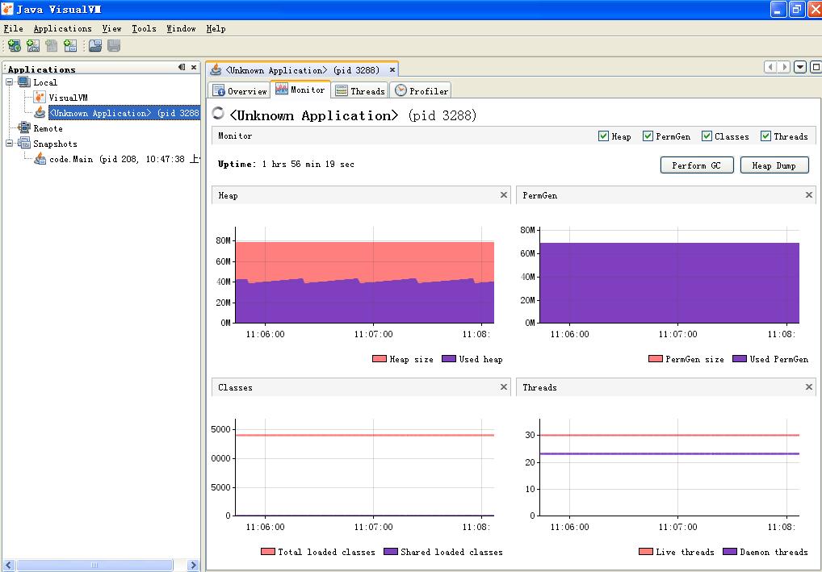This screenshot has width=822, height=572.
Task: Click the Used heap legend swatch
Action: pyautogui.click(x=449, y=359)
